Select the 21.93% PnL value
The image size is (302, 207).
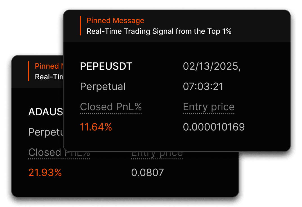(x=45, y=172)
